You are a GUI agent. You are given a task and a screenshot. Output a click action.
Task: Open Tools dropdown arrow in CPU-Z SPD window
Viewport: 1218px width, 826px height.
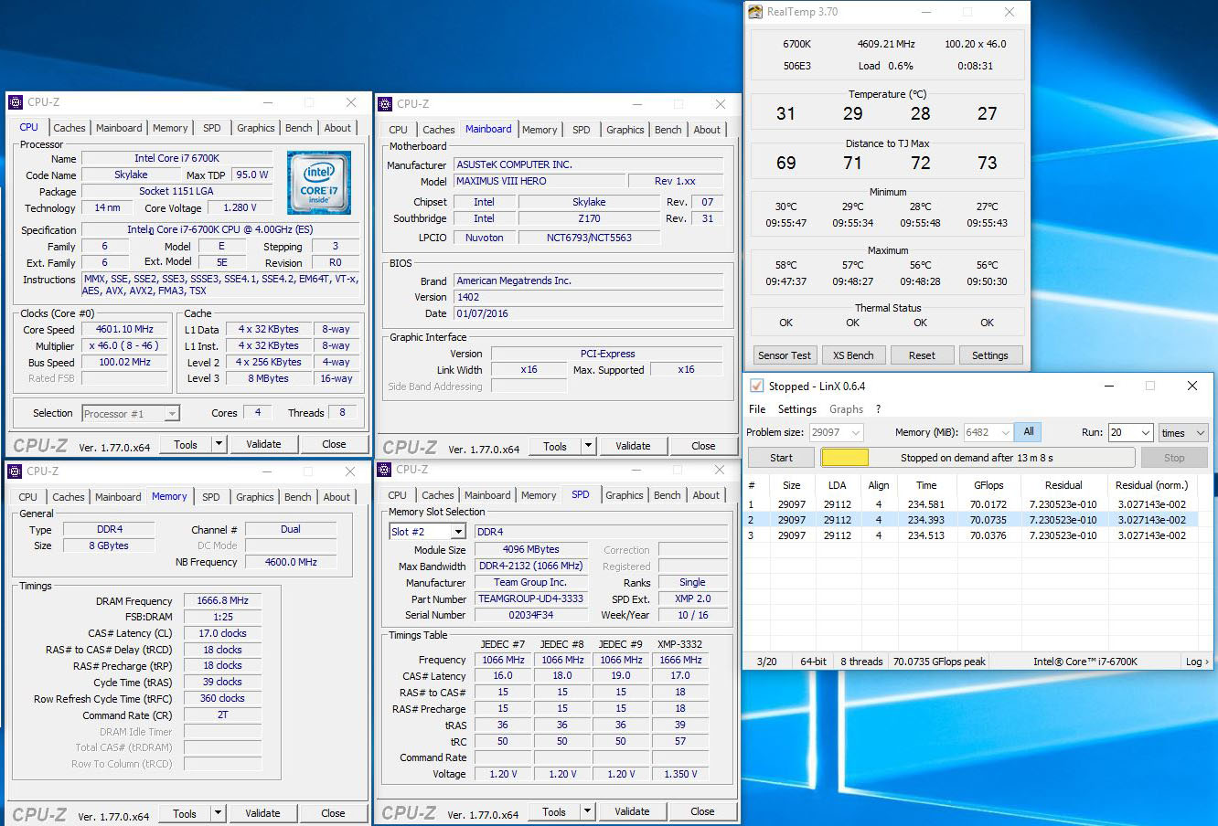point(588,811)
